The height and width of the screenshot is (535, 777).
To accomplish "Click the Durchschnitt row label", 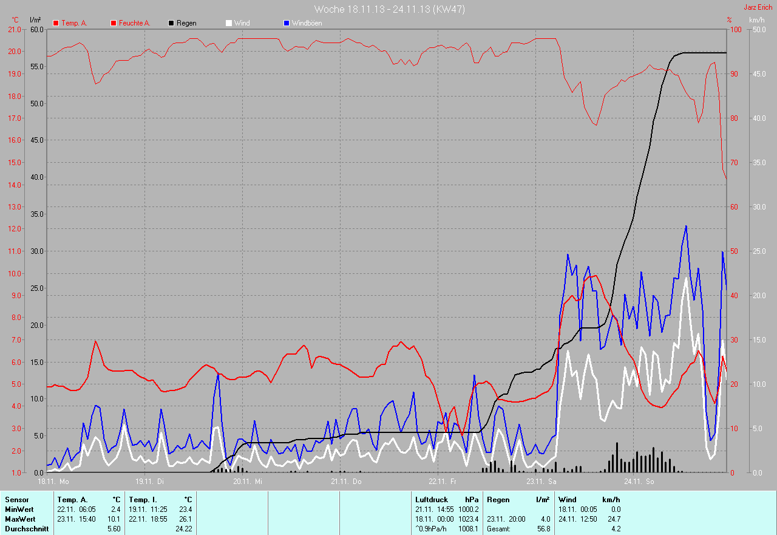I will (x=27, y=529).
